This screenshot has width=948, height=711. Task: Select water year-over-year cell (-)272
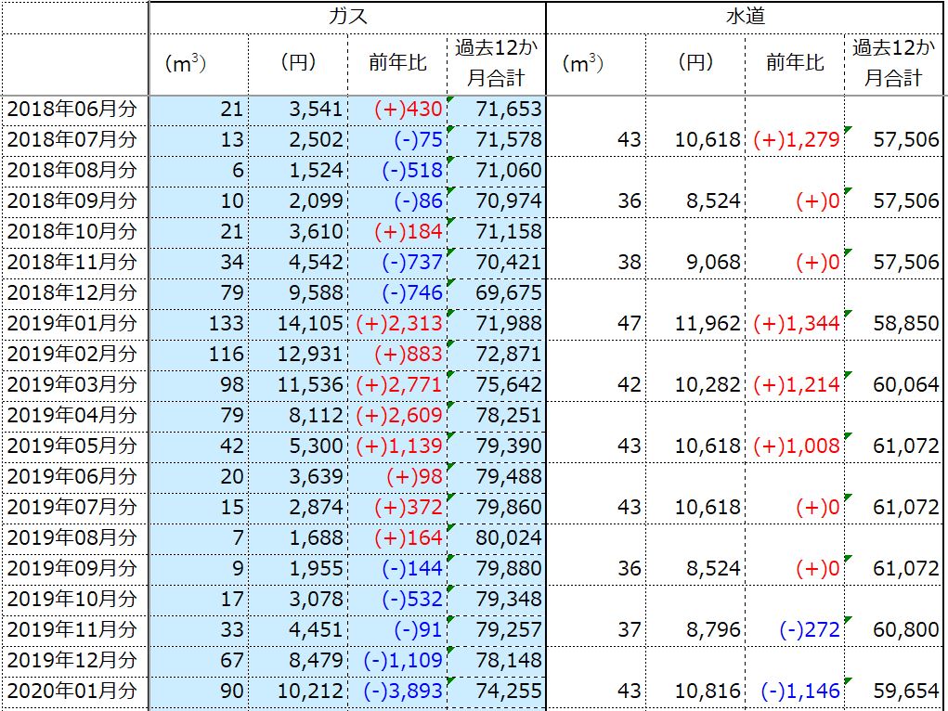click(x=795, y=631)
